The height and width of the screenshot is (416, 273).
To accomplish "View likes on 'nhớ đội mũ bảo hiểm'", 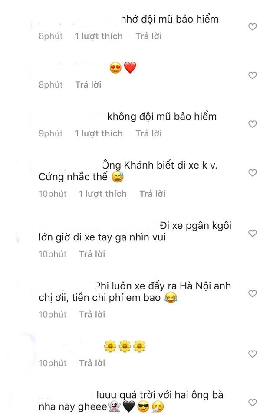I will point(99,36).
